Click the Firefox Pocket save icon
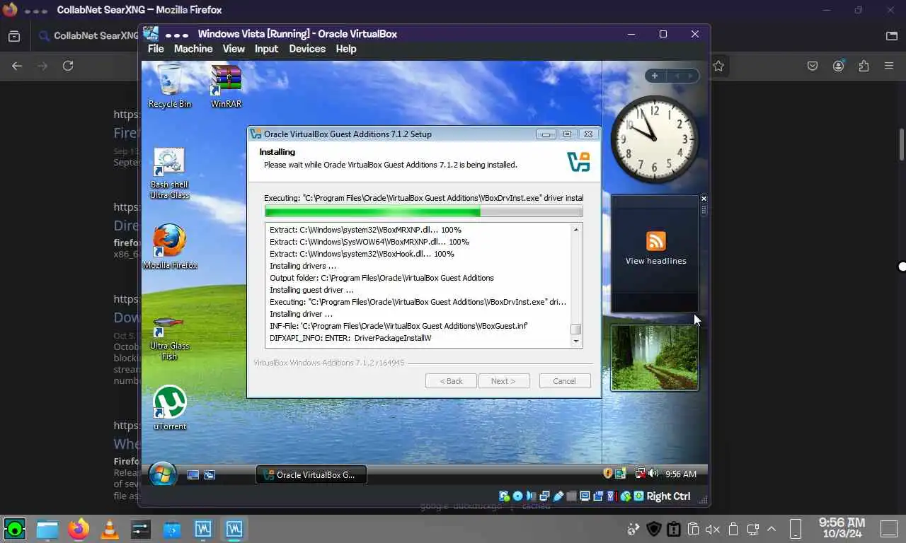Viewport: 906px width, 543px height. click(x=813, y=66)
